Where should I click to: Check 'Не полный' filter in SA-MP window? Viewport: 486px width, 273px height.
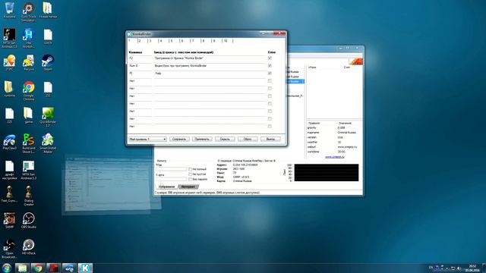pyautogui.click(x=191, y=169)
